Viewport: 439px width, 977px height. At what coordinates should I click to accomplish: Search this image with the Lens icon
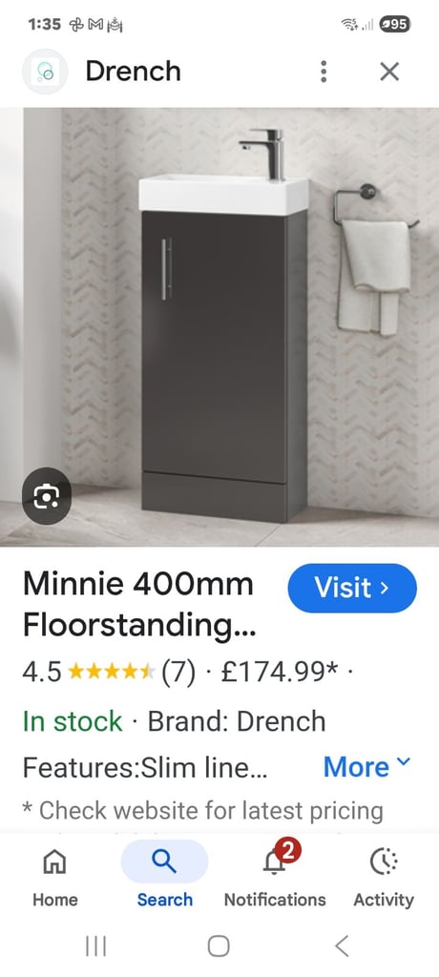coord(47,496)
